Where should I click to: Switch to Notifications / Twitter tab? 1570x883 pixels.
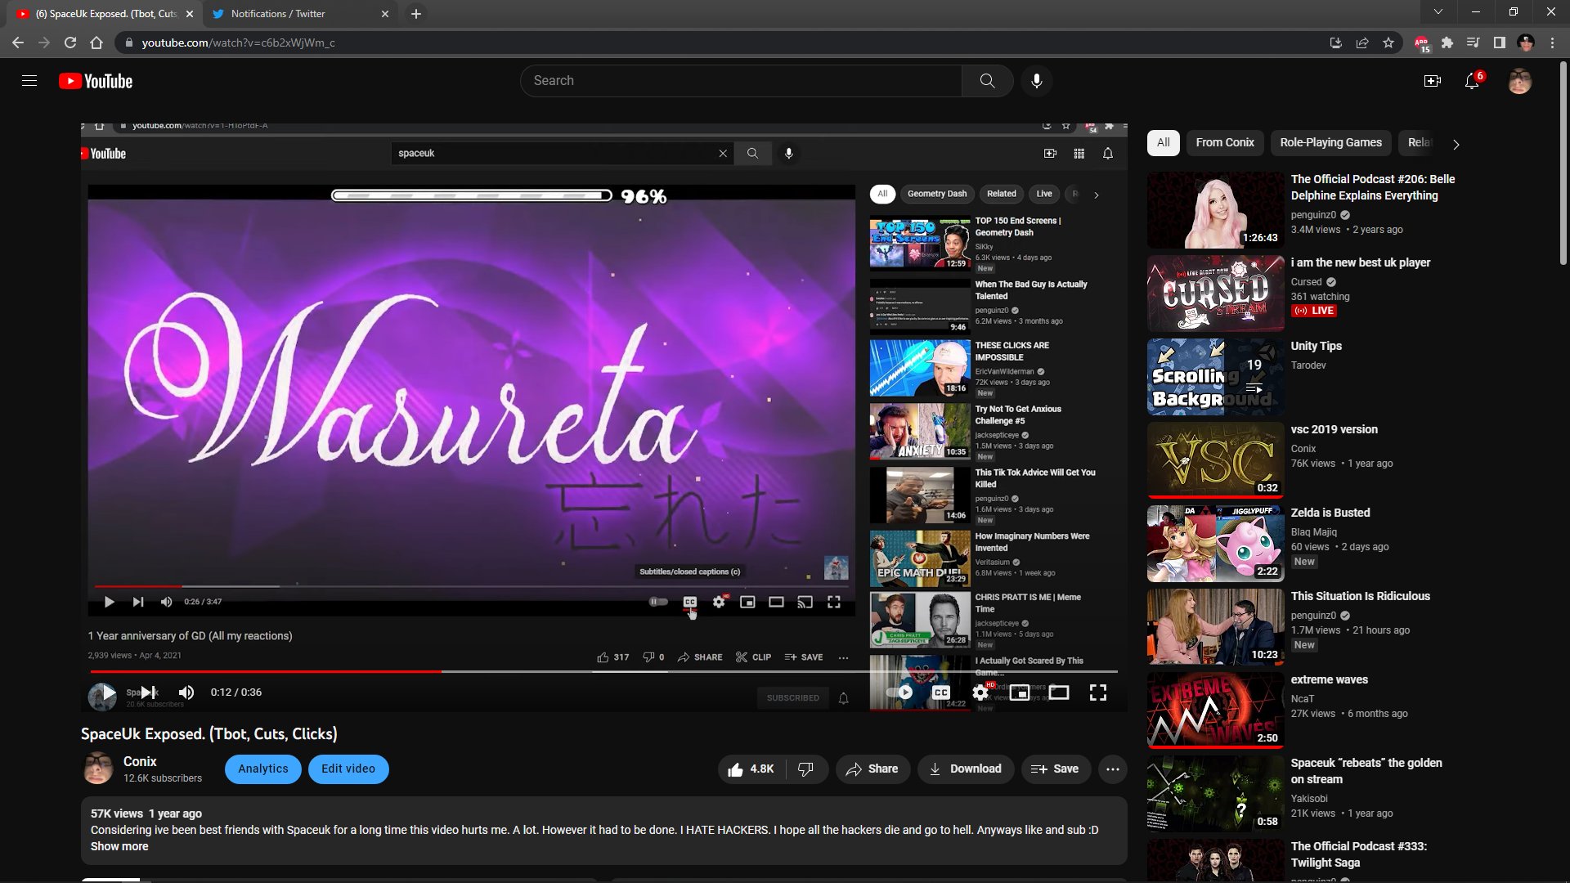click(x=278, y=14)
